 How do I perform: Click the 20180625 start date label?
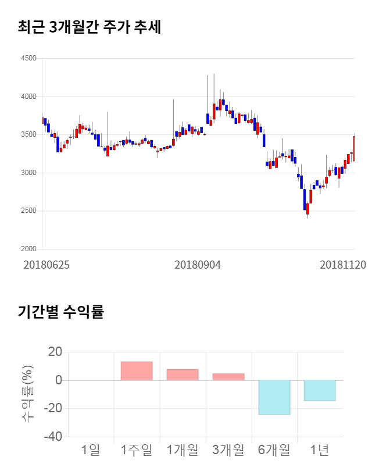(x=46, y=265)
